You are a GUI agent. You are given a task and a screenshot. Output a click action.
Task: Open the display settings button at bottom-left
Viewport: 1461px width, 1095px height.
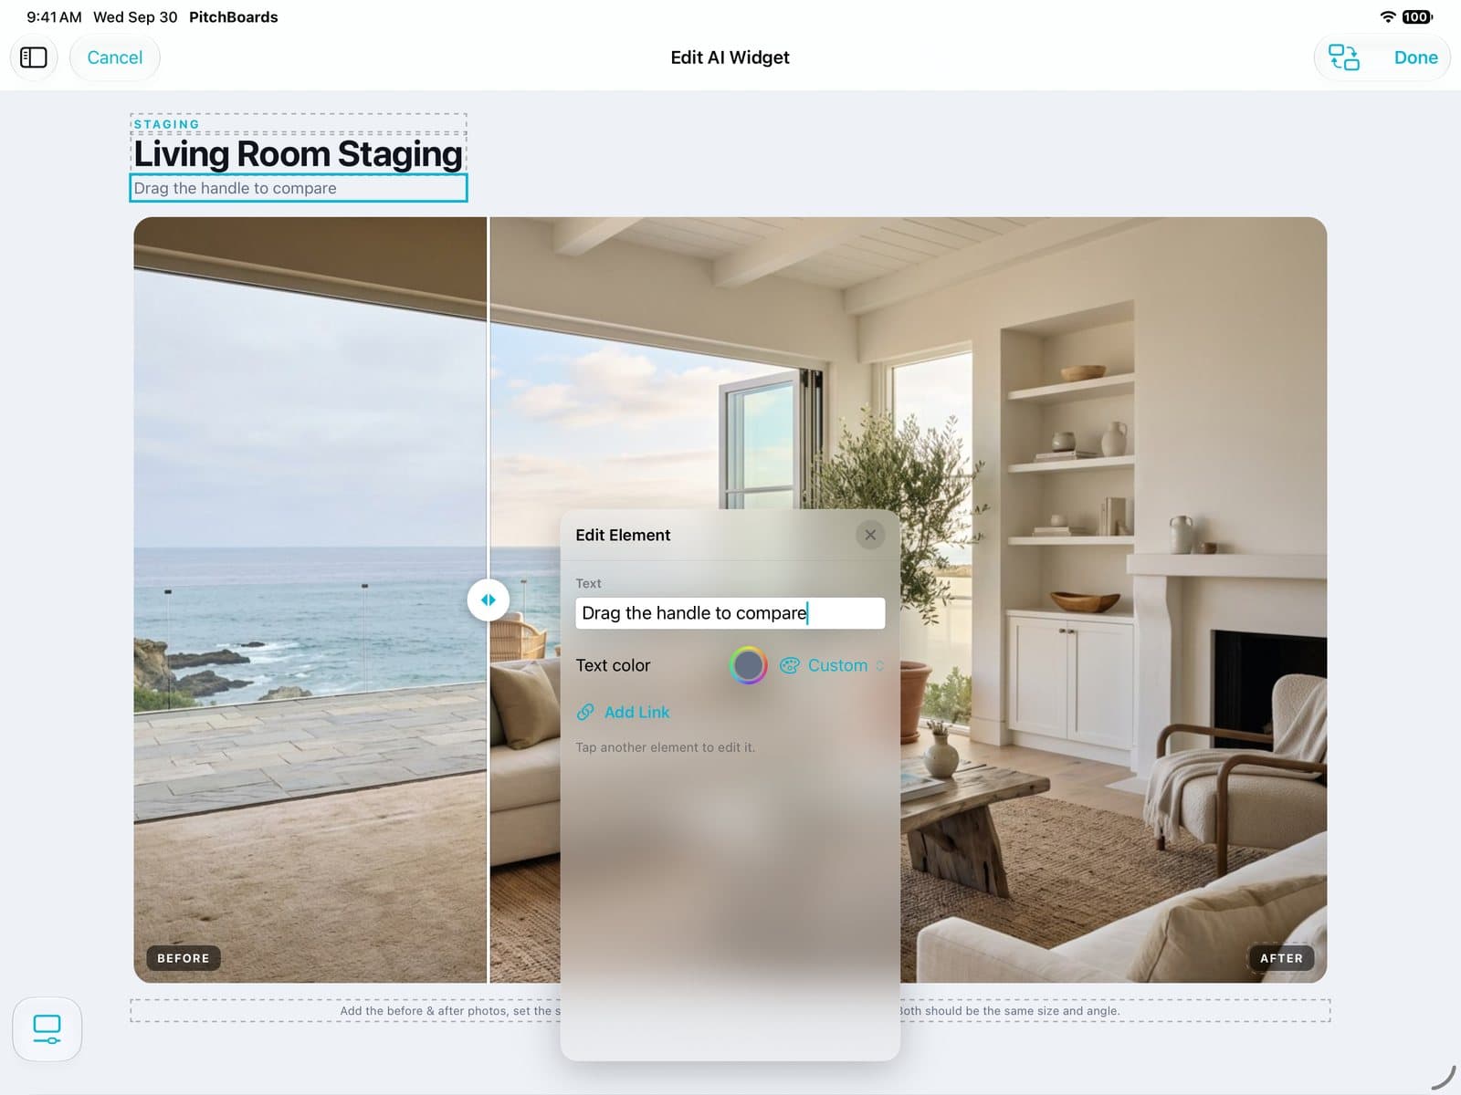[47, 1029]
